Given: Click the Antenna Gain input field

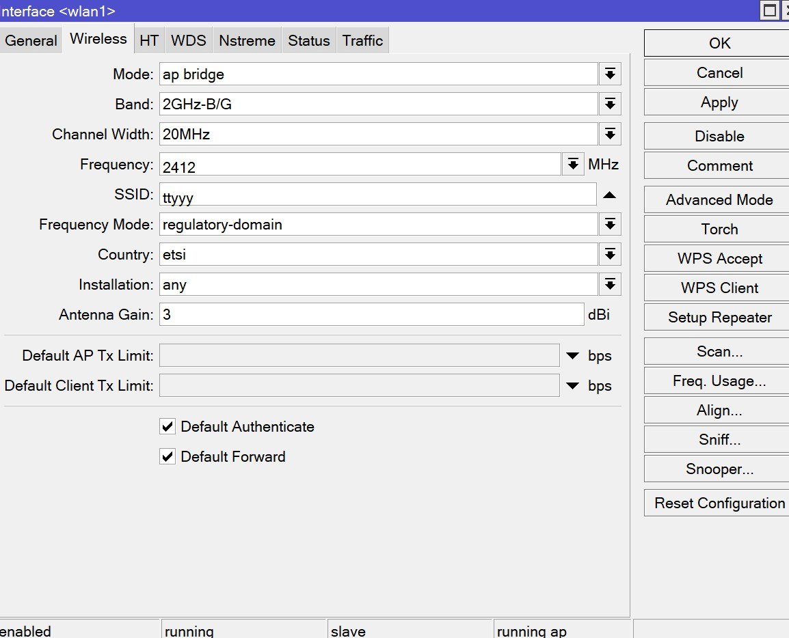Looking at the screenshot, I should [371, 315].
